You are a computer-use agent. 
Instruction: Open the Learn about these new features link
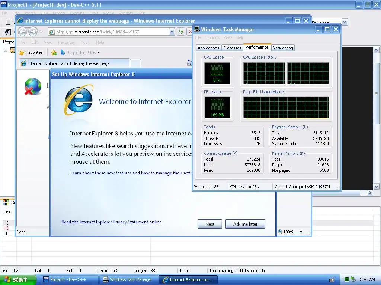(131, 173)
